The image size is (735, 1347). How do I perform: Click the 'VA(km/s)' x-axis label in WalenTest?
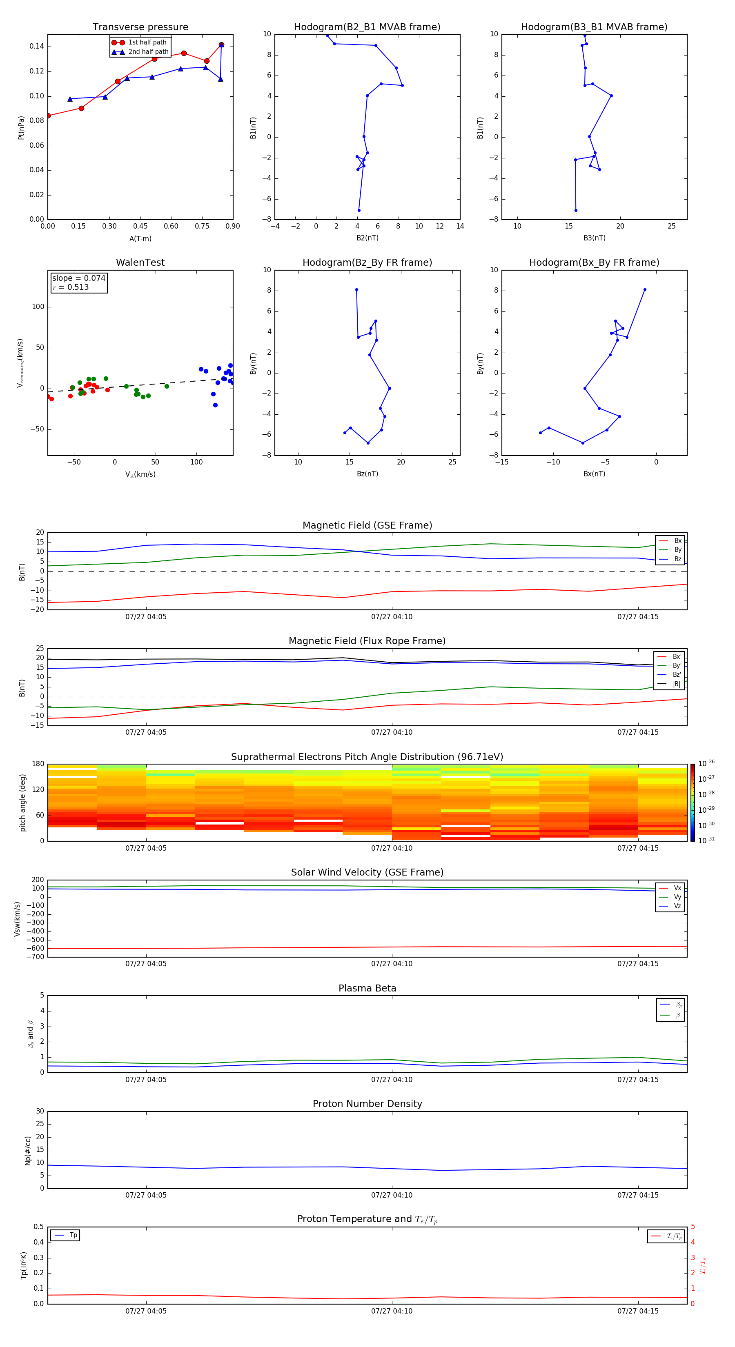tap(140, 474)
